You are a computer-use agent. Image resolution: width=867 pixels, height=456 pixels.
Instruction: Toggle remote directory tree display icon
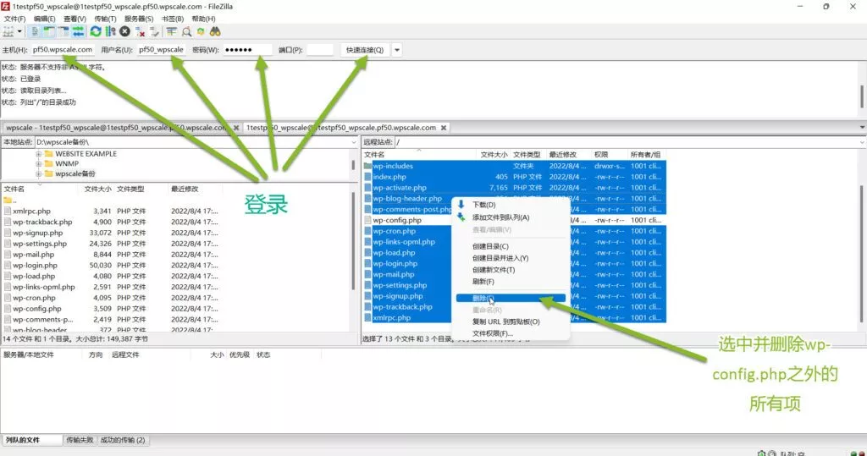[x=64, y=31]
